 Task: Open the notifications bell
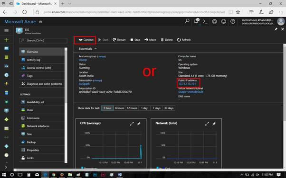click(x=196, y=21)
